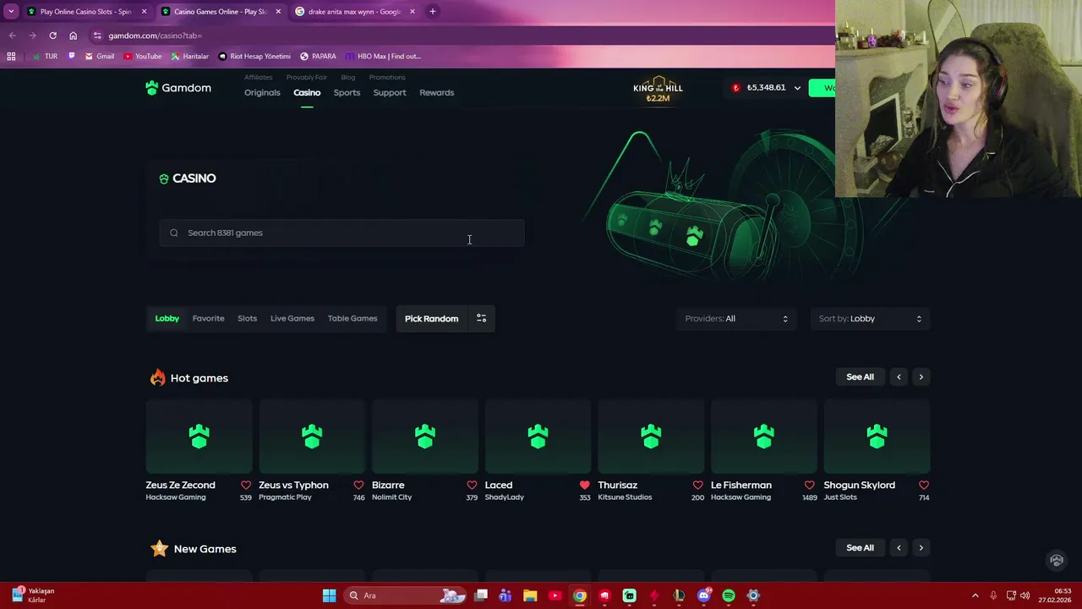The image size is (1082, 609).
Task: Open the Le Fisherman game thumbnail
Action: [x=763, y=436]
